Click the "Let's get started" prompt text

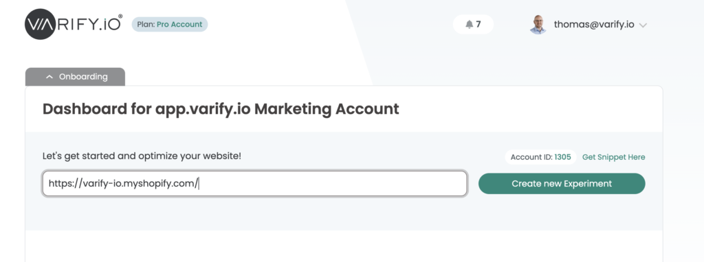[x=142, y=156]
